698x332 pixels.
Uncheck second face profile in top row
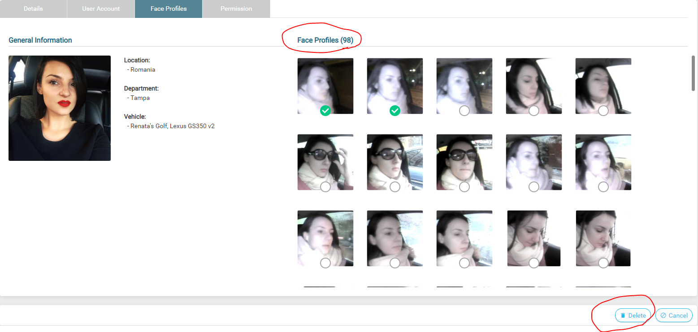(x=395, y=110)
